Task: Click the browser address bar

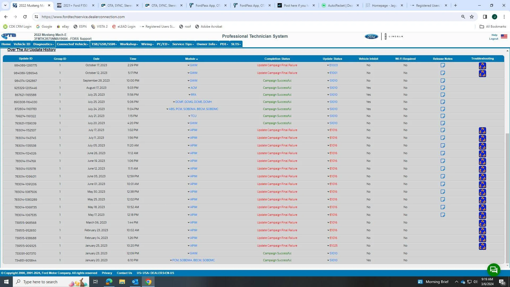Action: tap(250, 17)
